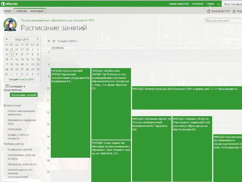Image resolution: width=242 pixels, height=182 pixels.
Task: Open the СОБЫТИЯ ribbon tab
Action: [21, 11]
